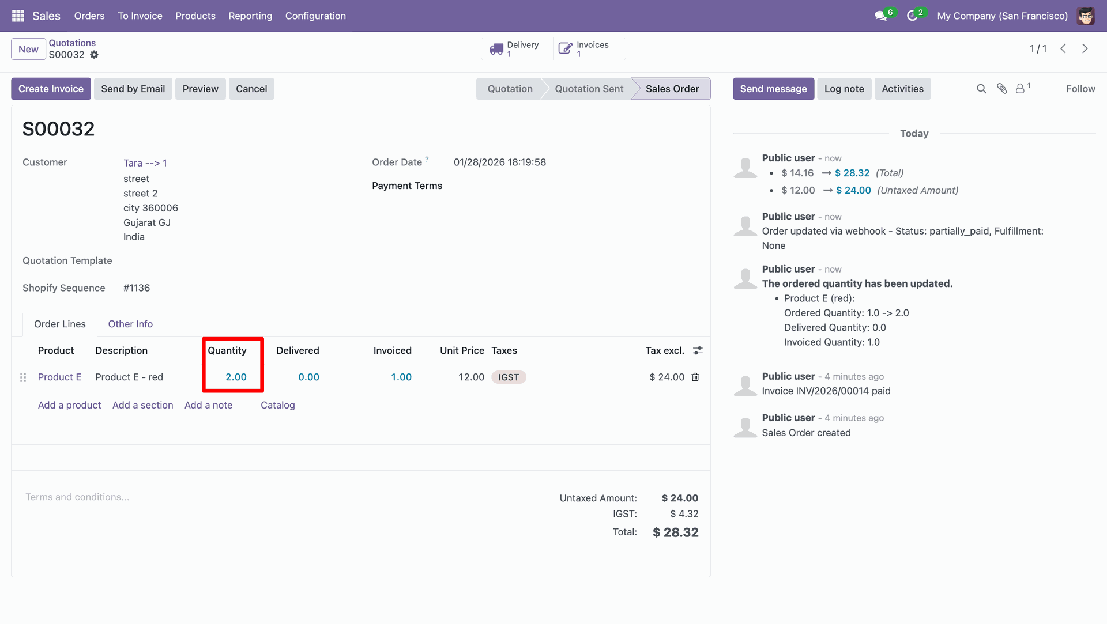
Task: Open the Tara --> 1 customer link
Action: point(145,163)
